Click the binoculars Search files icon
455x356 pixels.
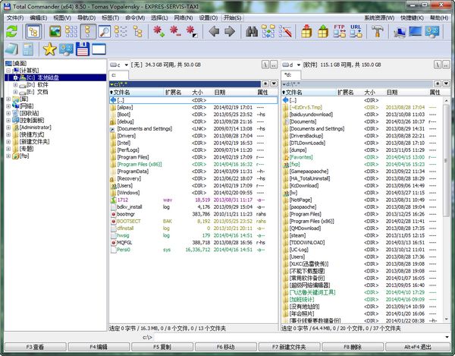(x=252, y=31)
